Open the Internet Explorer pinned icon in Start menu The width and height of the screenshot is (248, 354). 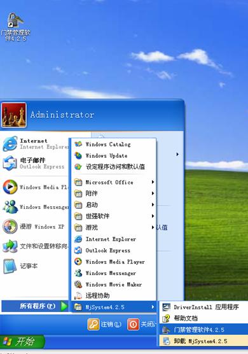click(10, 144)
